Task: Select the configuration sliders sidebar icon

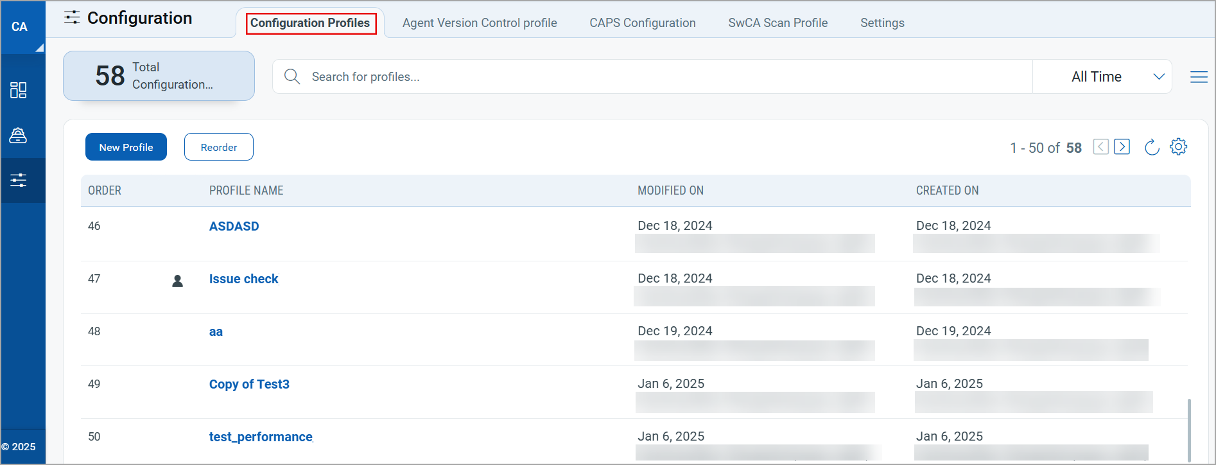Action: pyautogui.click(x=19, y=180)
